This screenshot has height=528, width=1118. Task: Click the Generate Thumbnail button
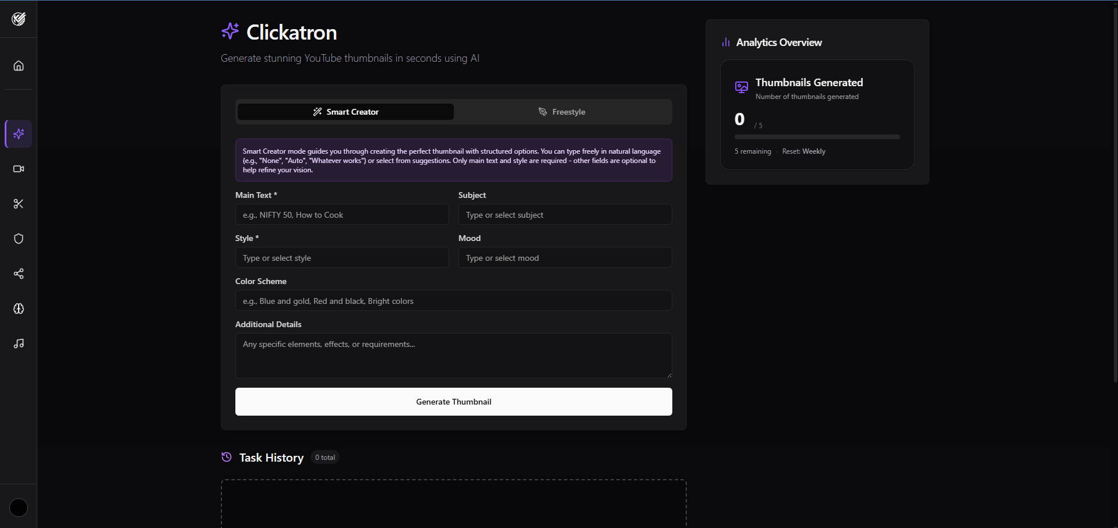[x=454, y=402]
